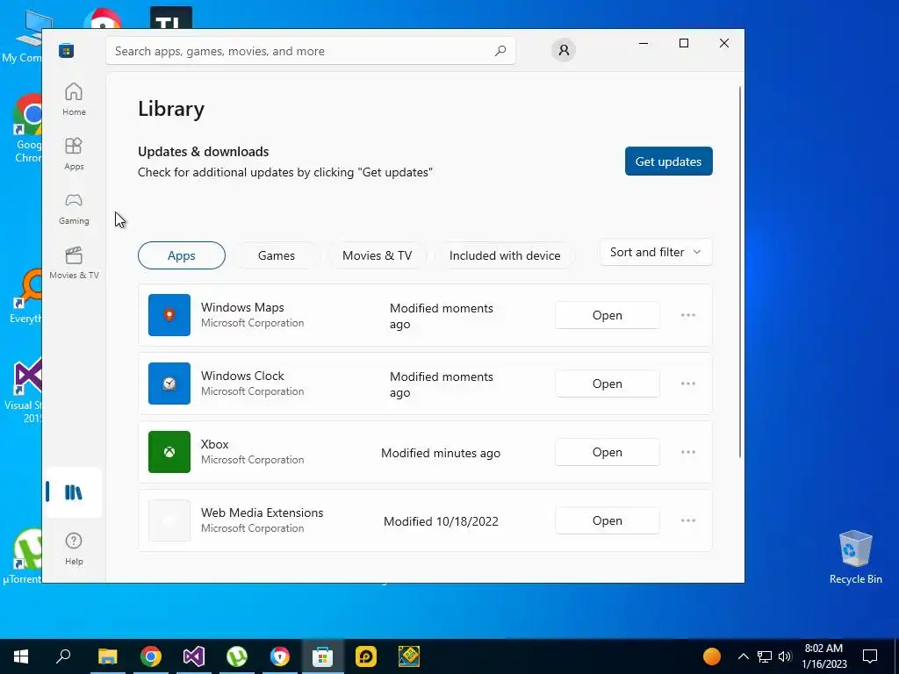Click the Updates & downloads heading
The height and width of the screenshot is (674, 899).
(203, 151)
